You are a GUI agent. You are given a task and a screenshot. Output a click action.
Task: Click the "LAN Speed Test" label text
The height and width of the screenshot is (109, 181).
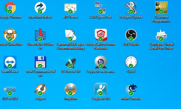pos(101,17)
